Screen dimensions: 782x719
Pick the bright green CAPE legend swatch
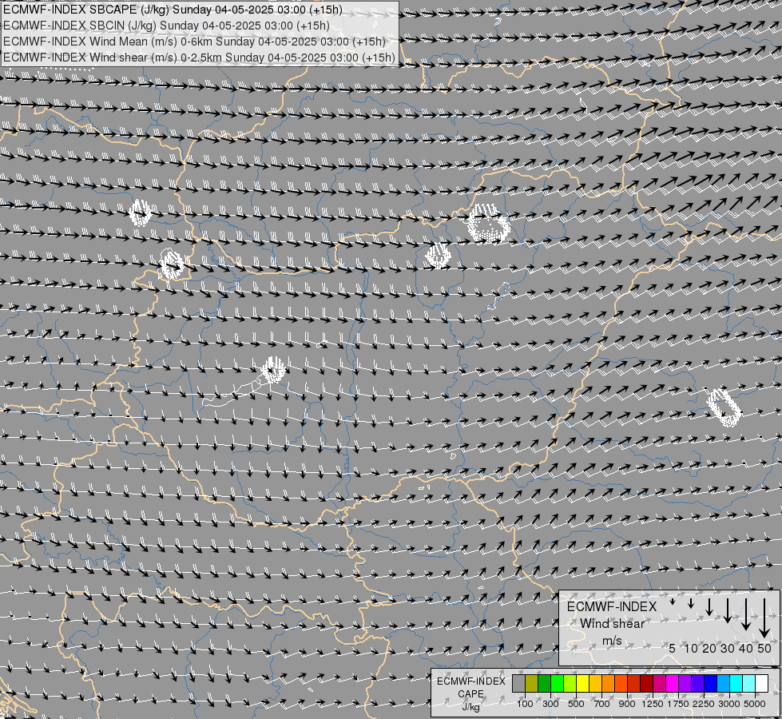[557, 684]
